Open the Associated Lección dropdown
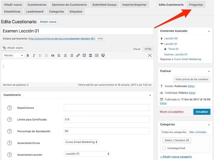 (87, 154)
